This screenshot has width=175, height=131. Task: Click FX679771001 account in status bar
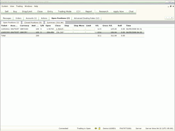point(125,128)
